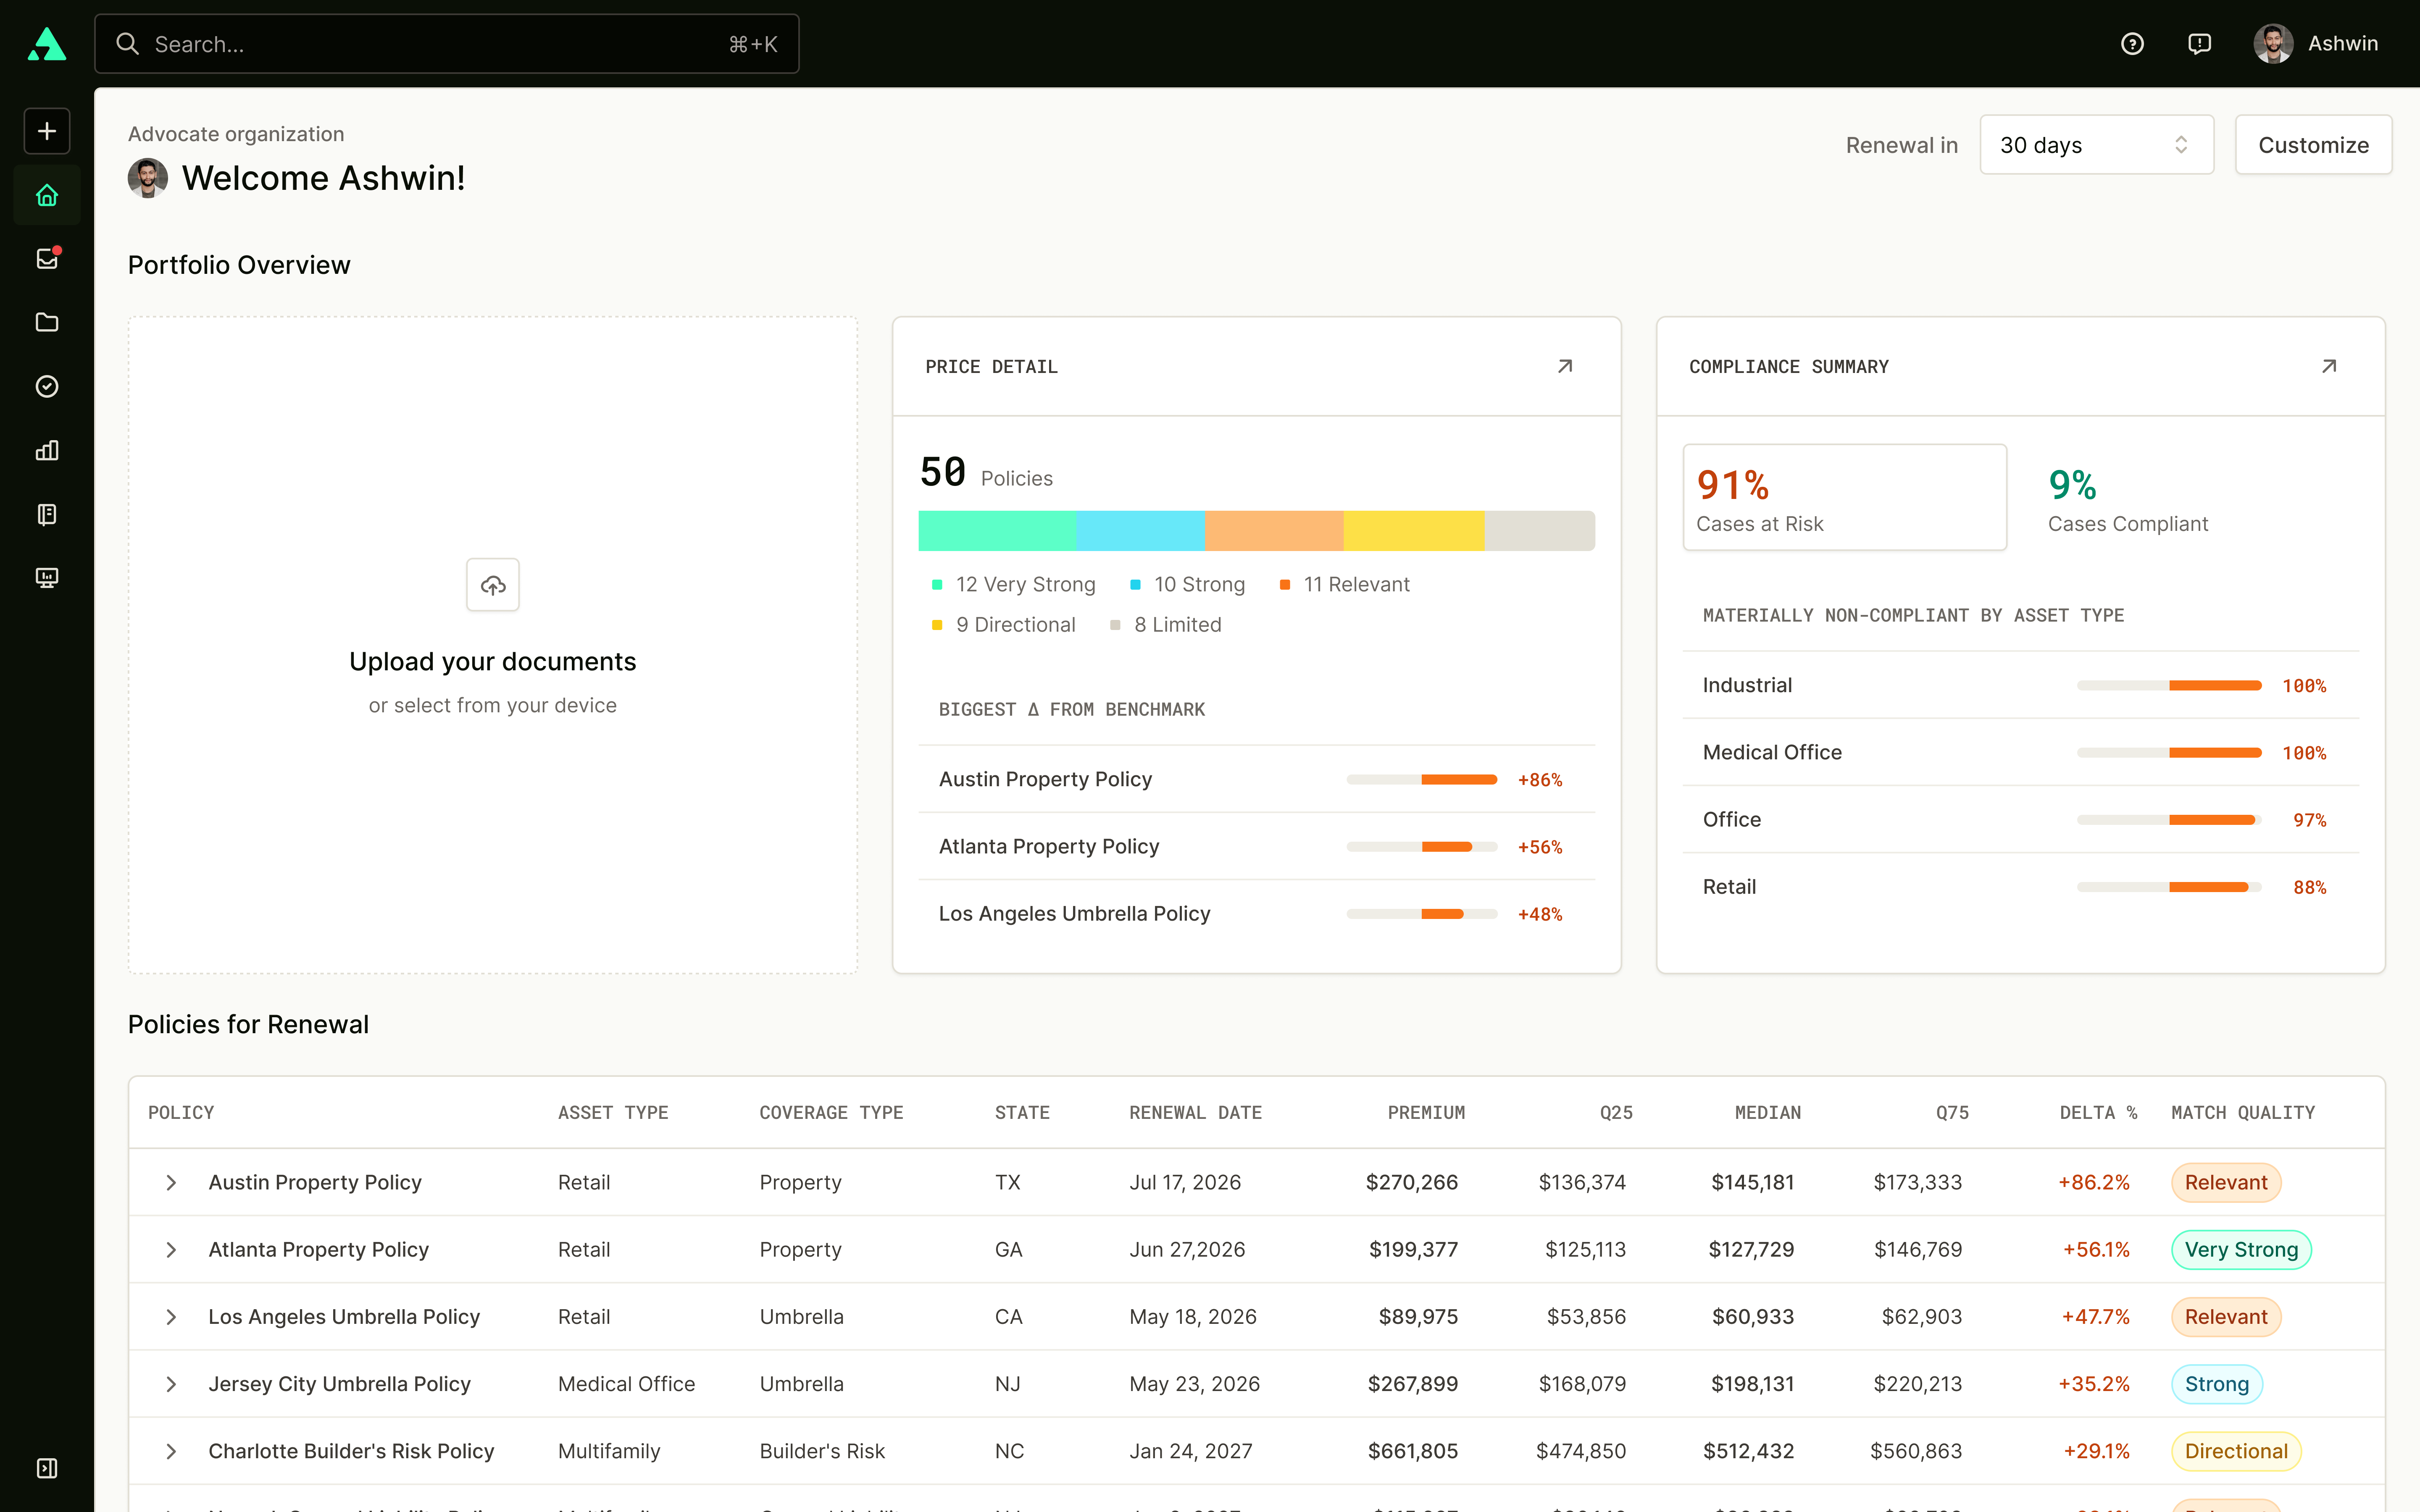
Task: Collapse the sidebar with the bottom panel icon
Action: (x=47, y=1468)
